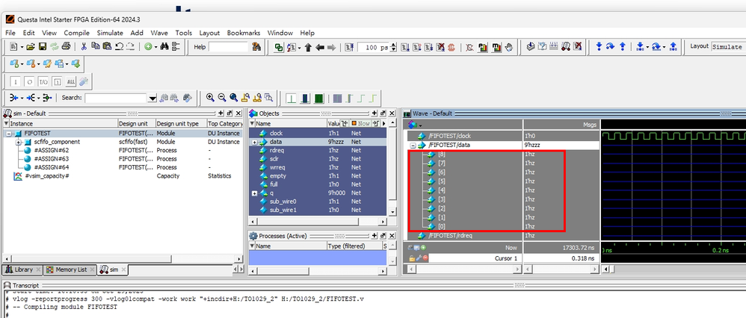Click inside the Help search field
Image resolution: width=746 pixels, height=318 pixels.
228,47
